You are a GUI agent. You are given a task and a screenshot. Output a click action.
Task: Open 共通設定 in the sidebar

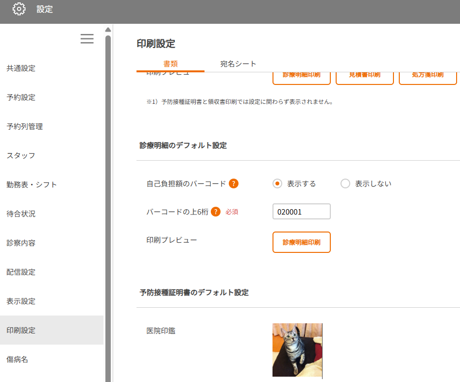tap(21, 68)
